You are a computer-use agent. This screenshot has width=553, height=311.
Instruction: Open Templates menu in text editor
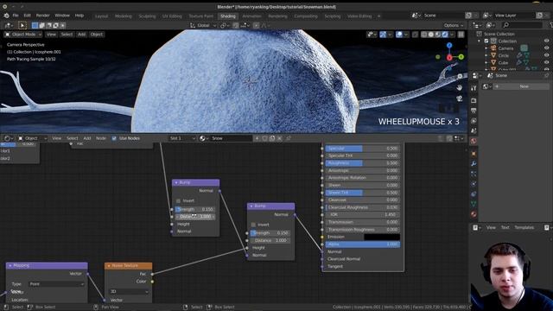click(x=524, y=227)
